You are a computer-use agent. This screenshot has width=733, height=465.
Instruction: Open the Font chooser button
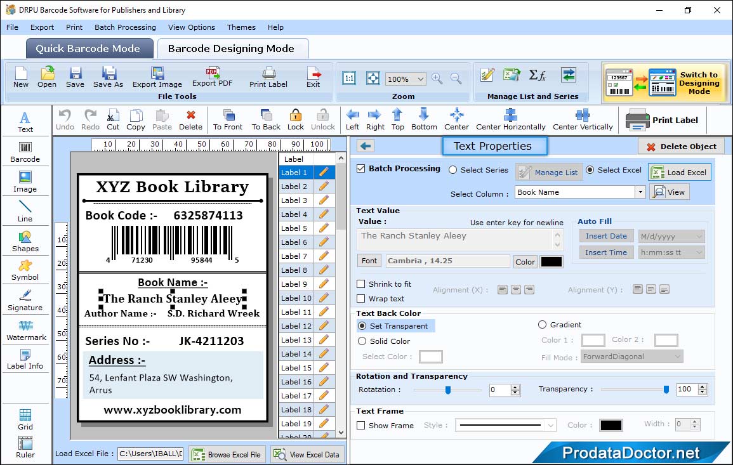(x=369, y=261)
